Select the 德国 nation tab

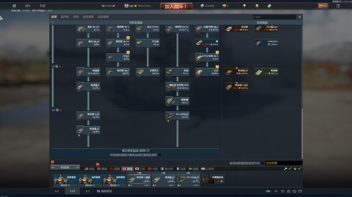pos(102,169)
